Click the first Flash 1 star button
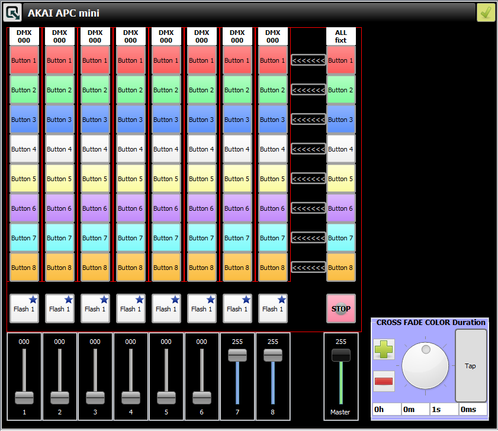This screenshot has width=498, height=431. [x=24, y=308]
